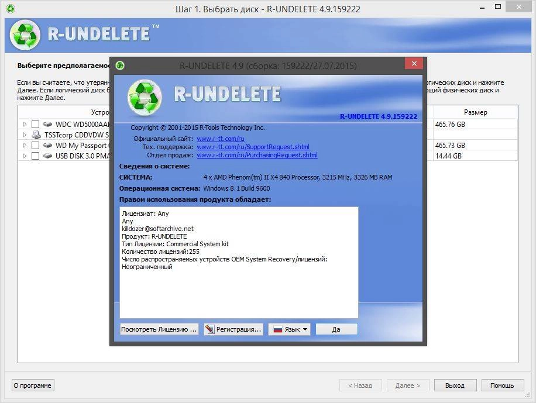Image resolution: width=536 pixels, height=403 pixels.
Task: Expand the WDC WD5000AAK tree node
Action: pyautogui.click(x=25, y=124)
